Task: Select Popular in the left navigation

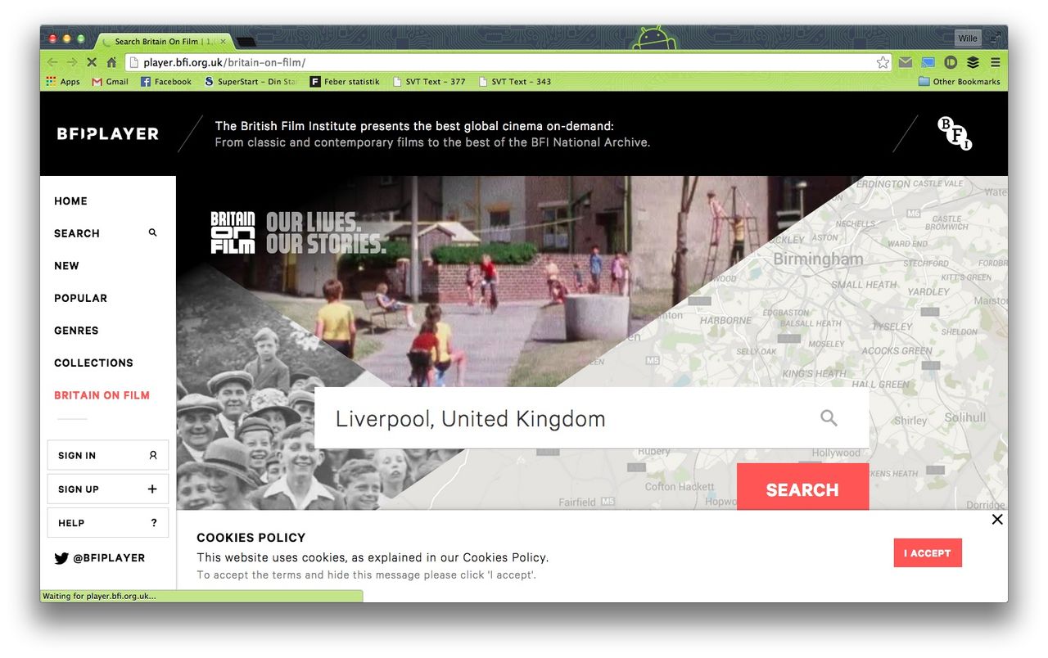Action: 80,298
